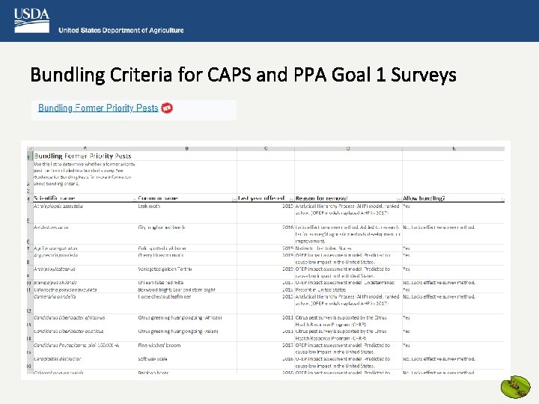This screenshot has width=539, height=404.
Task: Select Horse chestnut leafminer's Lacks effective survey method cell
Action: [x=454, y=303]
